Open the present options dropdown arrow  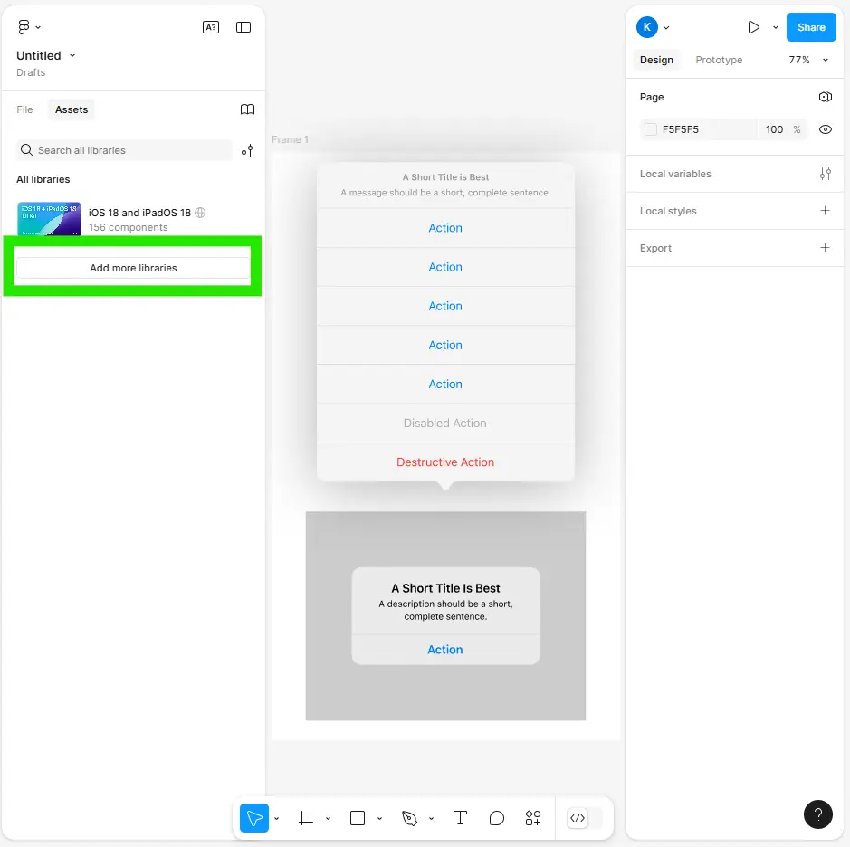coord(775,27)
